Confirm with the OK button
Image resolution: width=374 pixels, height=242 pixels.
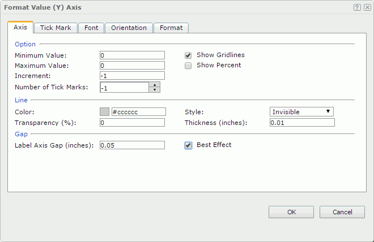(x=291, y=212)
